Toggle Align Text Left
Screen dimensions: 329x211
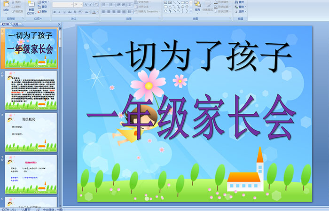[103, 12]
